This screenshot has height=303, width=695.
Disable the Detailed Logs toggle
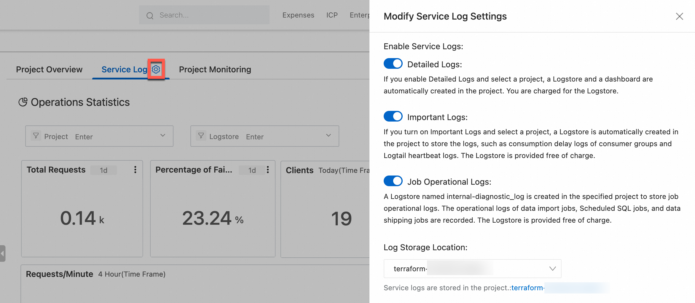(x=393, y=64)
